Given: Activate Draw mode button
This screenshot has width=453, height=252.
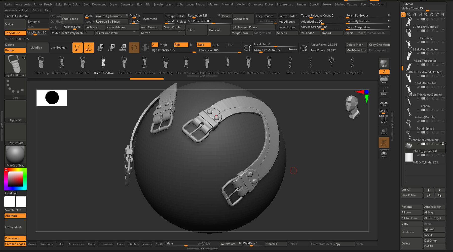Looking at the screenshot, I should [89, 47].
